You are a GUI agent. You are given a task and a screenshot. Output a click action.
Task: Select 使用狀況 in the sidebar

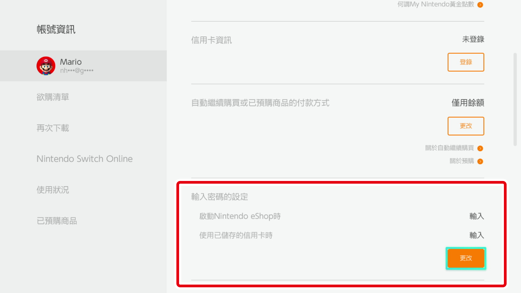pyautogui.click(x=53, y=190)
